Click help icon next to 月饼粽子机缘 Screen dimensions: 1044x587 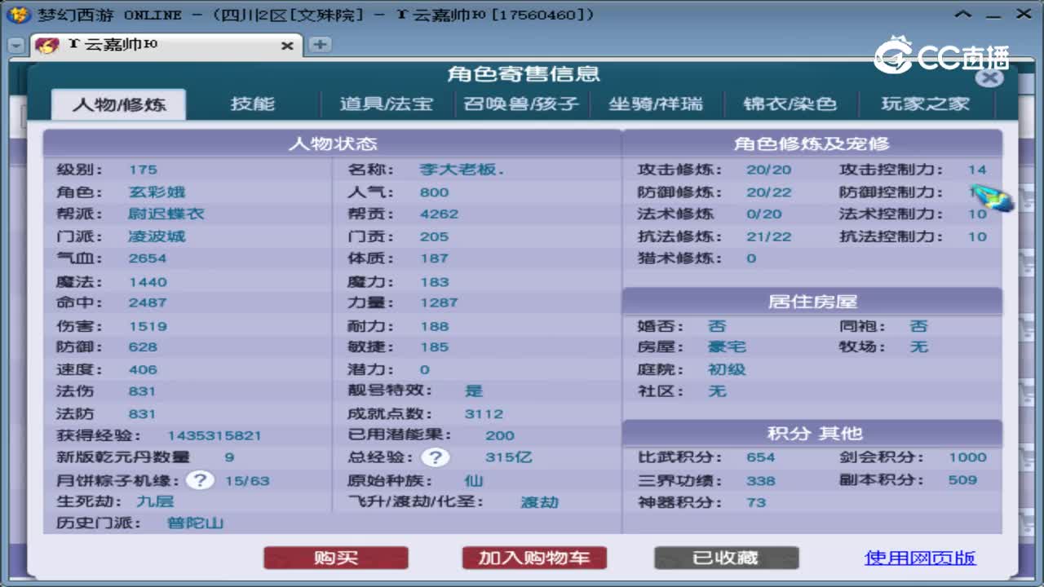tap(200, 480)
